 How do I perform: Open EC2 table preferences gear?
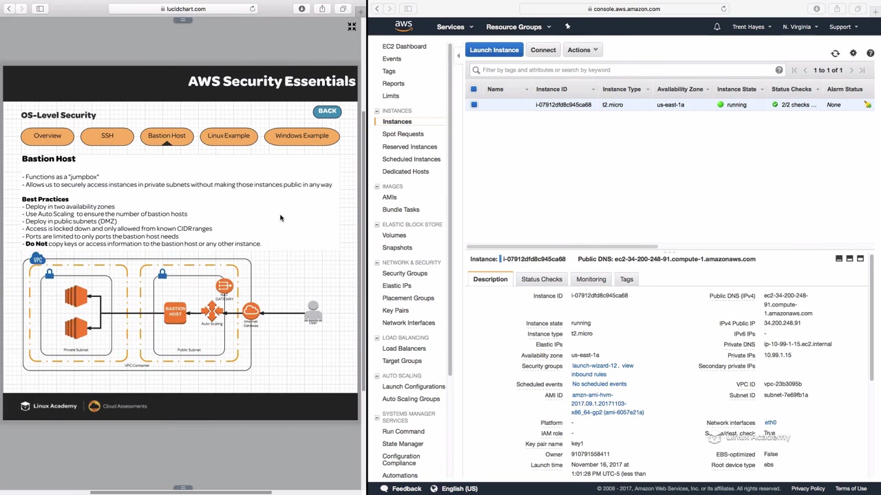[x=853, y=53]
